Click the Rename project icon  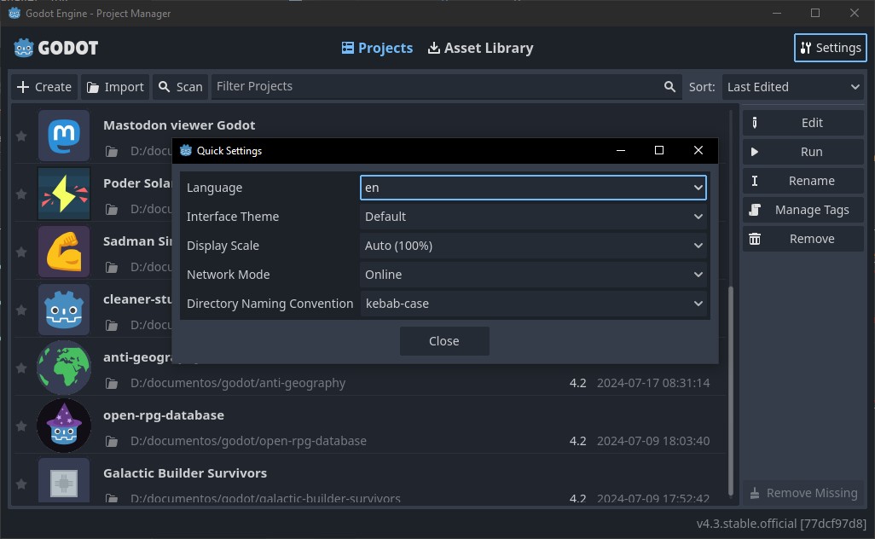tap(754, 180)
